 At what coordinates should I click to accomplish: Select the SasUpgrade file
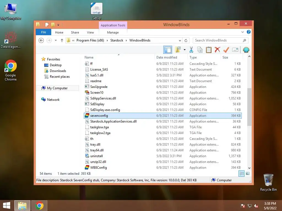tap(163, 87)
